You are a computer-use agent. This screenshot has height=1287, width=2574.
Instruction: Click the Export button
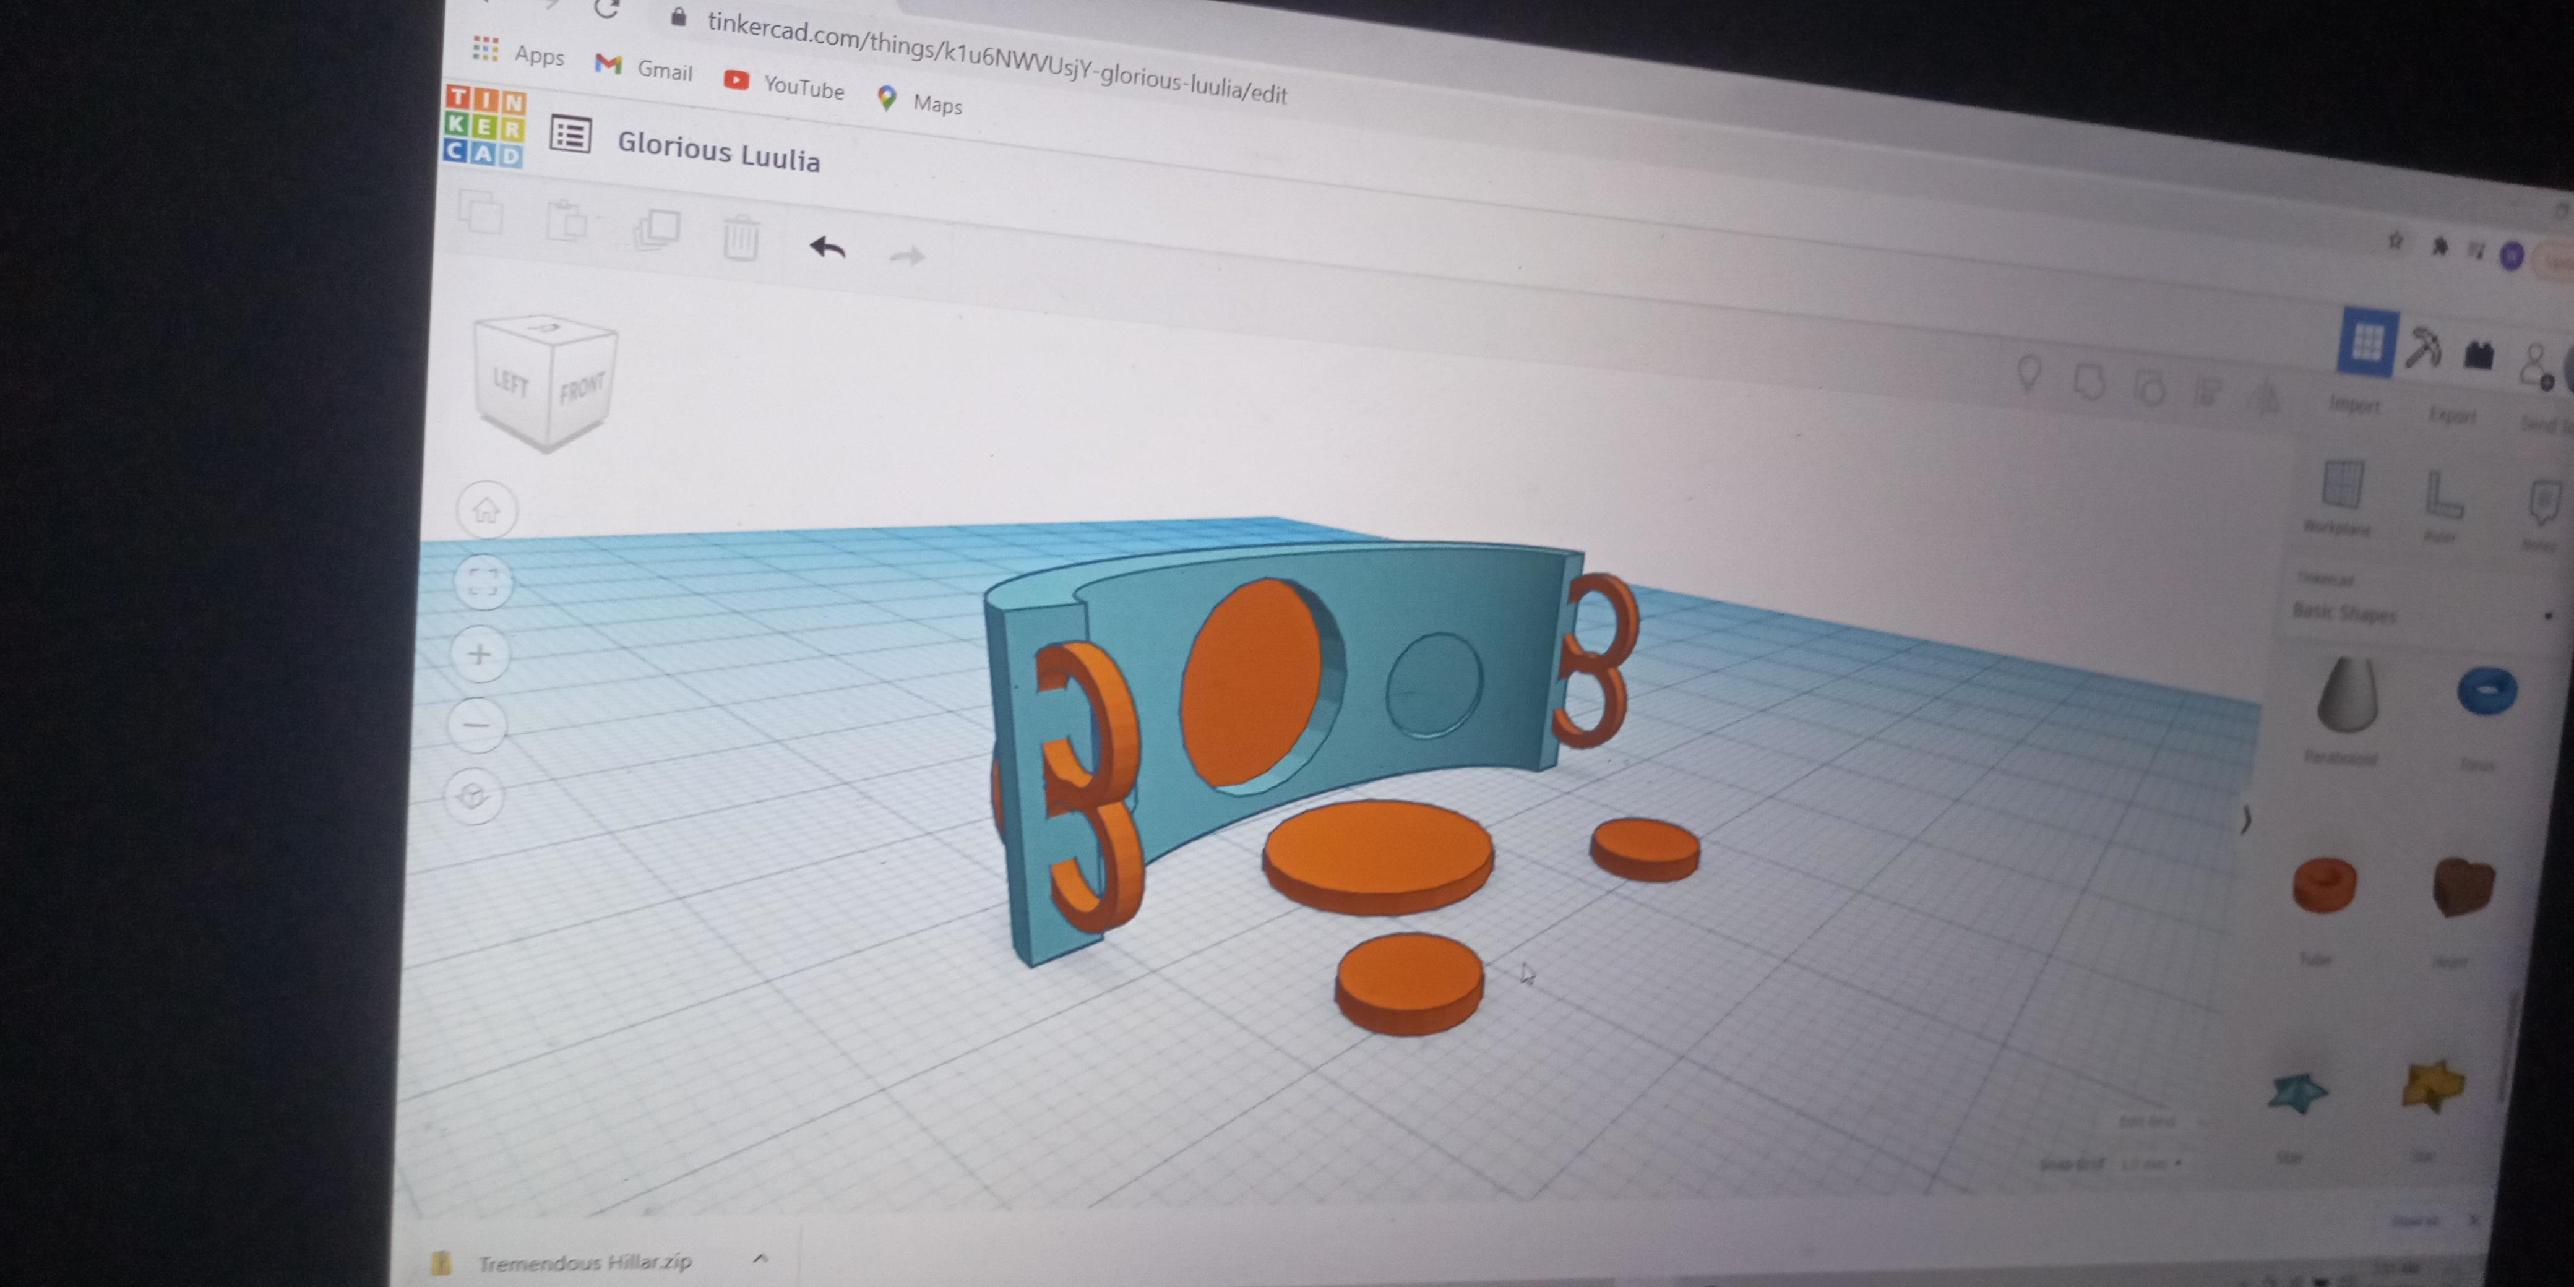pyautogui.click(x=2452, y=415)
